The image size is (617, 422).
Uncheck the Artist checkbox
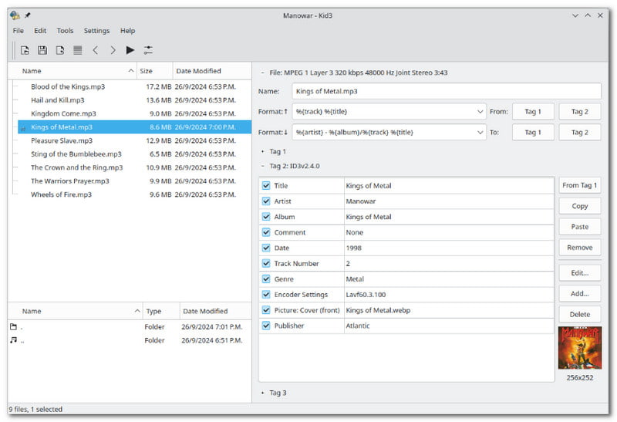(x=266, y=201)
